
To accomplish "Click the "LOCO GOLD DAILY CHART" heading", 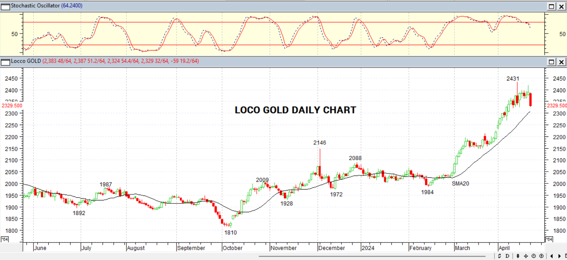I will (295, 110).
